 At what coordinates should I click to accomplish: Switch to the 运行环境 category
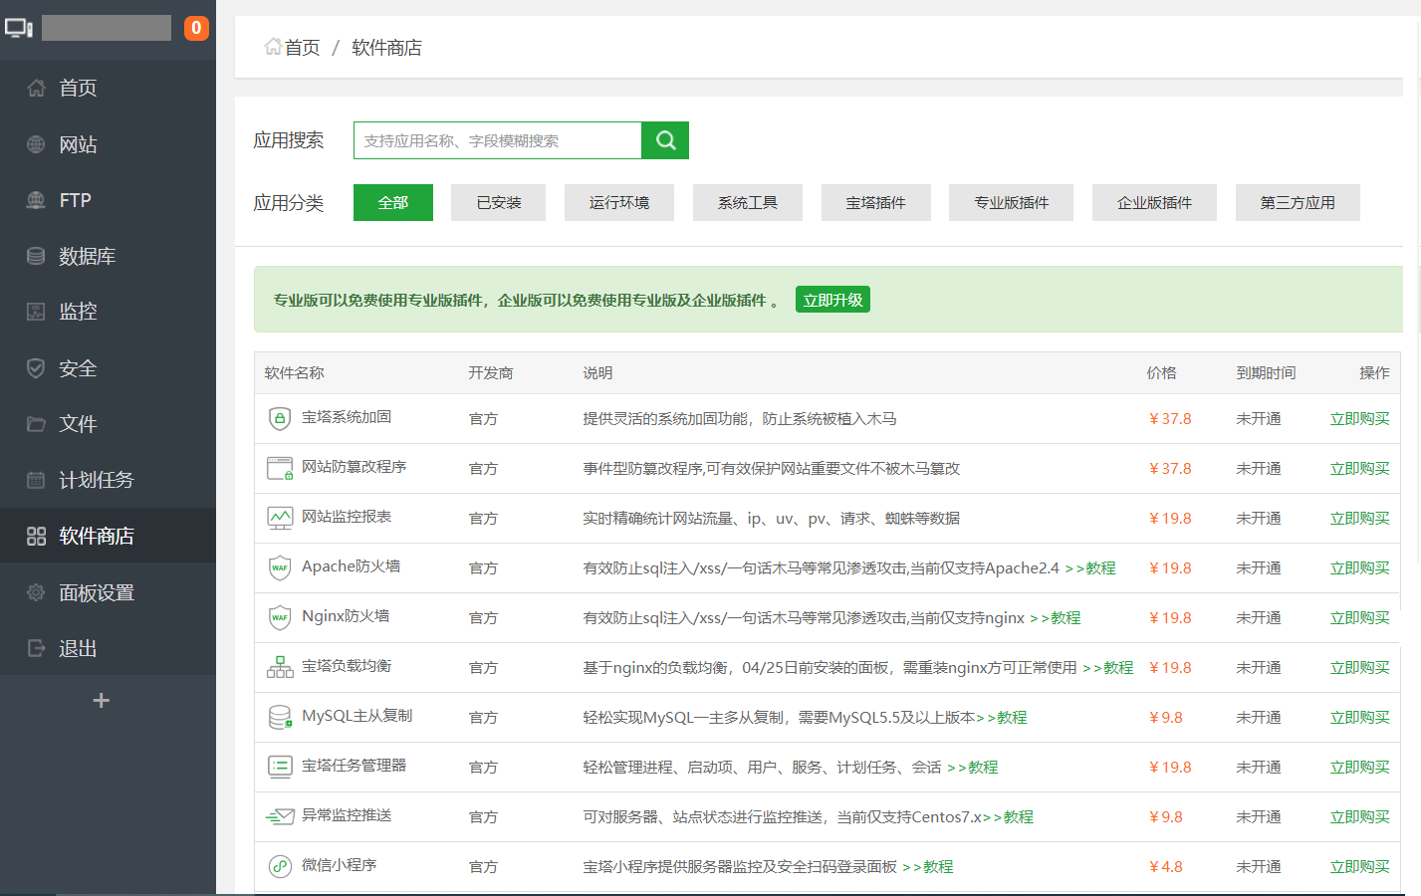click(619, 202)
